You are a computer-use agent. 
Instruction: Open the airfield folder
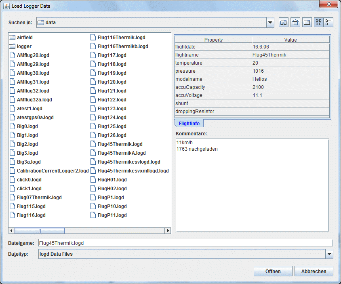pos(25,38)
